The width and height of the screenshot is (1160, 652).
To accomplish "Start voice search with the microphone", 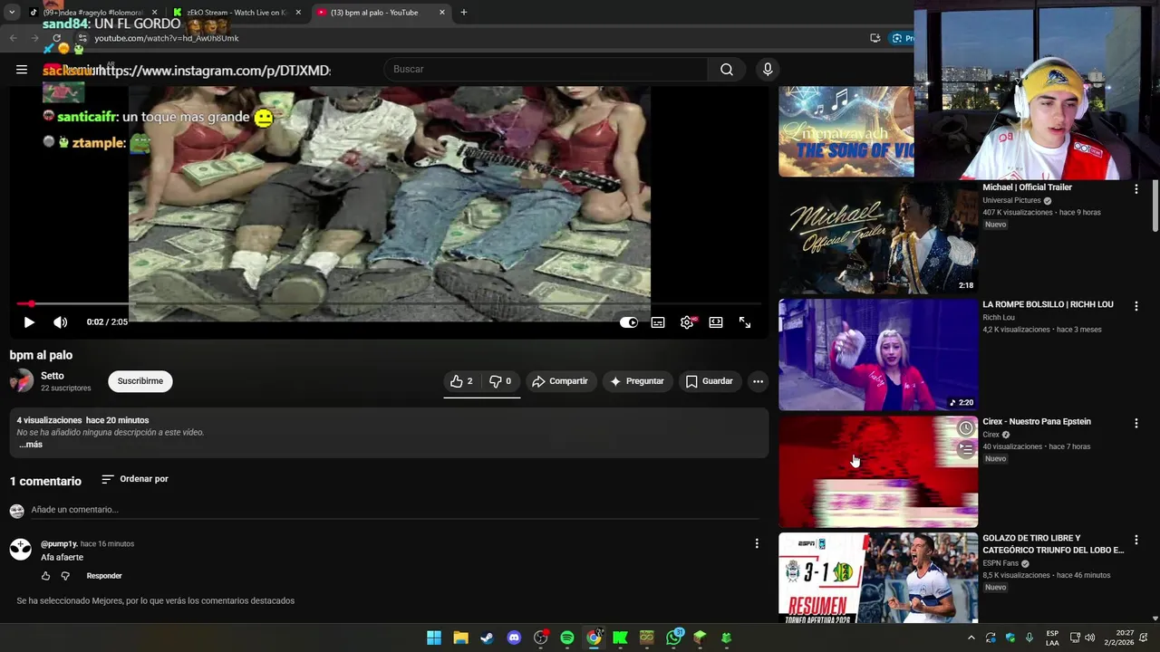I will click(x=768, y=69).
